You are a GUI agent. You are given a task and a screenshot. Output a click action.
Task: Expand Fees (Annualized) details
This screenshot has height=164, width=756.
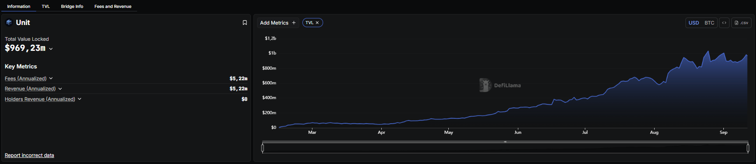pyautogui.click(x=51, y=78)
